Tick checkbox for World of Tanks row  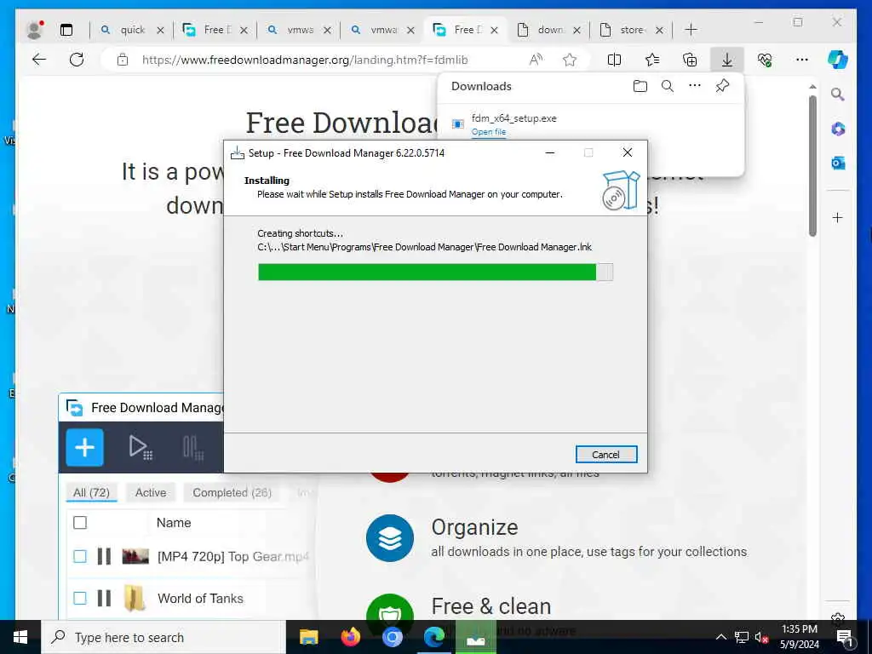[x=80, y=598]
